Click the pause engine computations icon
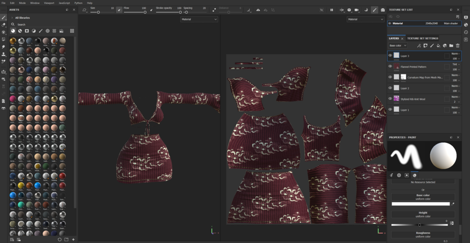 click(332, 10)
